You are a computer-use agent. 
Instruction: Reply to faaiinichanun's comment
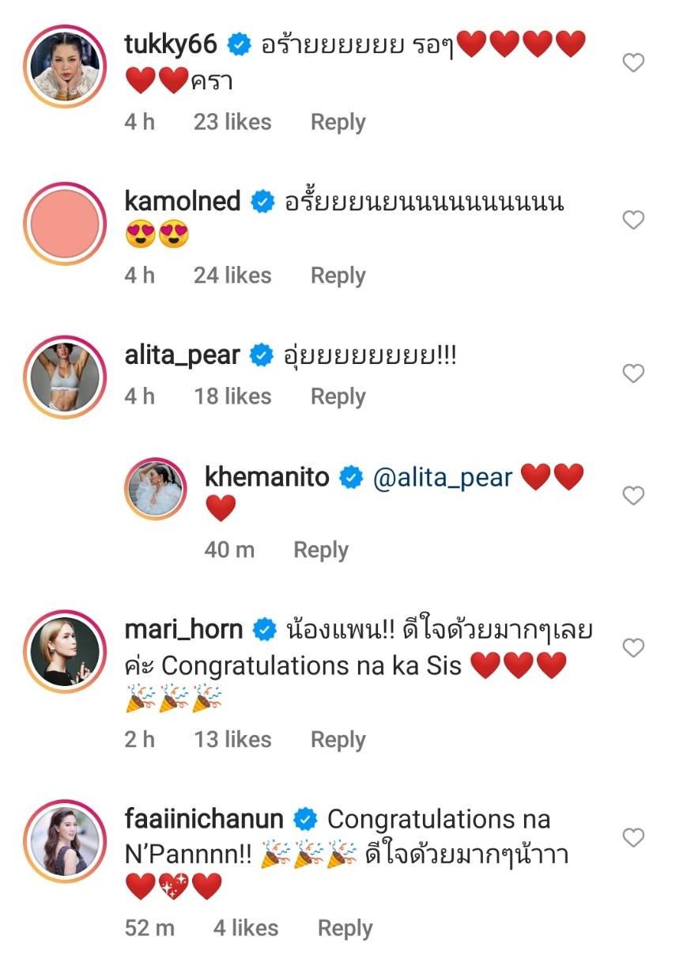coord(345,927)
